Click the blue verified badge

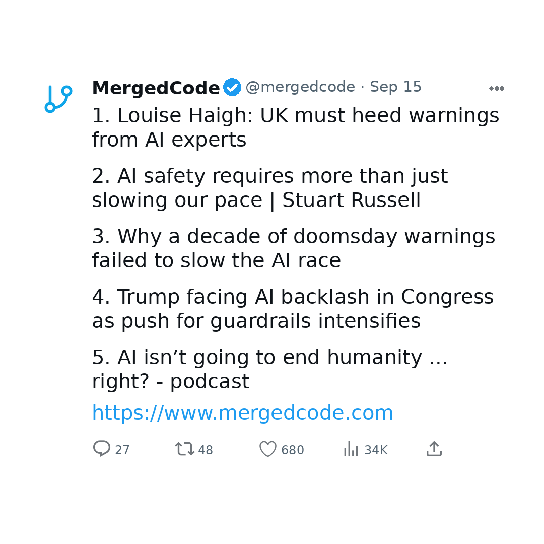click(232, 87)
